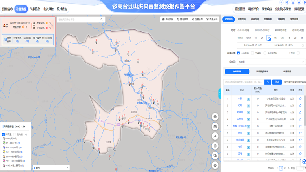Open the 水库水情 tab
The width and height of the screenshot is (306, 172).
[x=242, y=19]
